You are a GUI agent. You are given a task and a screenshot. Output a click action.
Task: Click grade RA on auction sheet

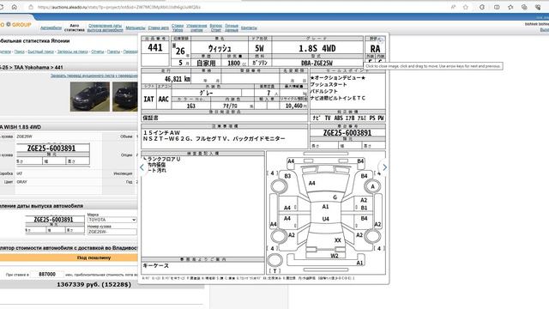coord(375,49)
